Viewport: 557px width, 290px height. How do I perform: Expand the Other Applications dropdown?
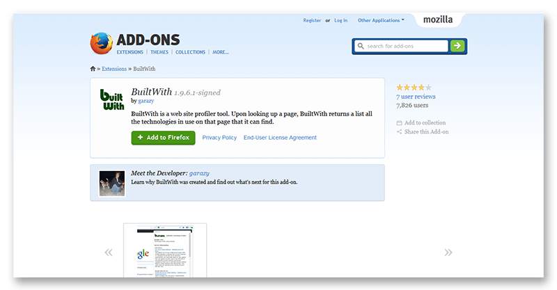(381, 21)
